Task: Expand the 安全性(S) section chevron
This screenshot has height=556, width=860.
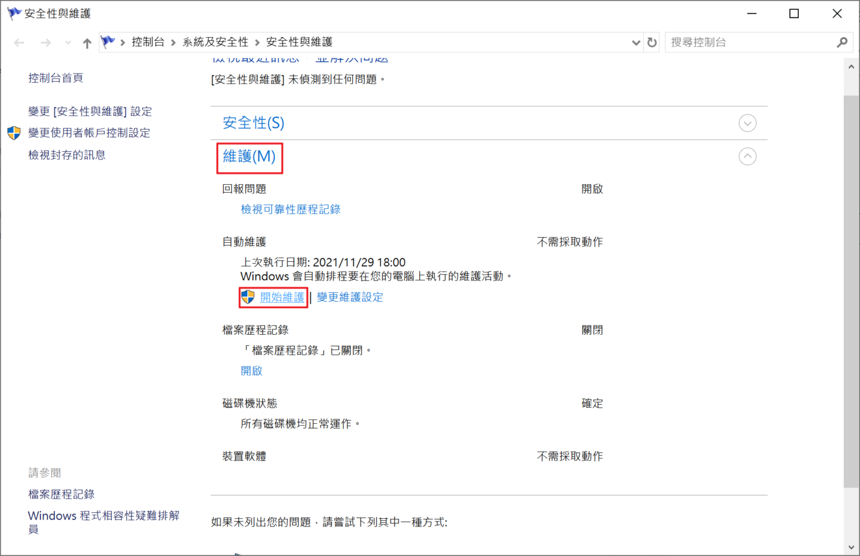Action: point(748,123)
